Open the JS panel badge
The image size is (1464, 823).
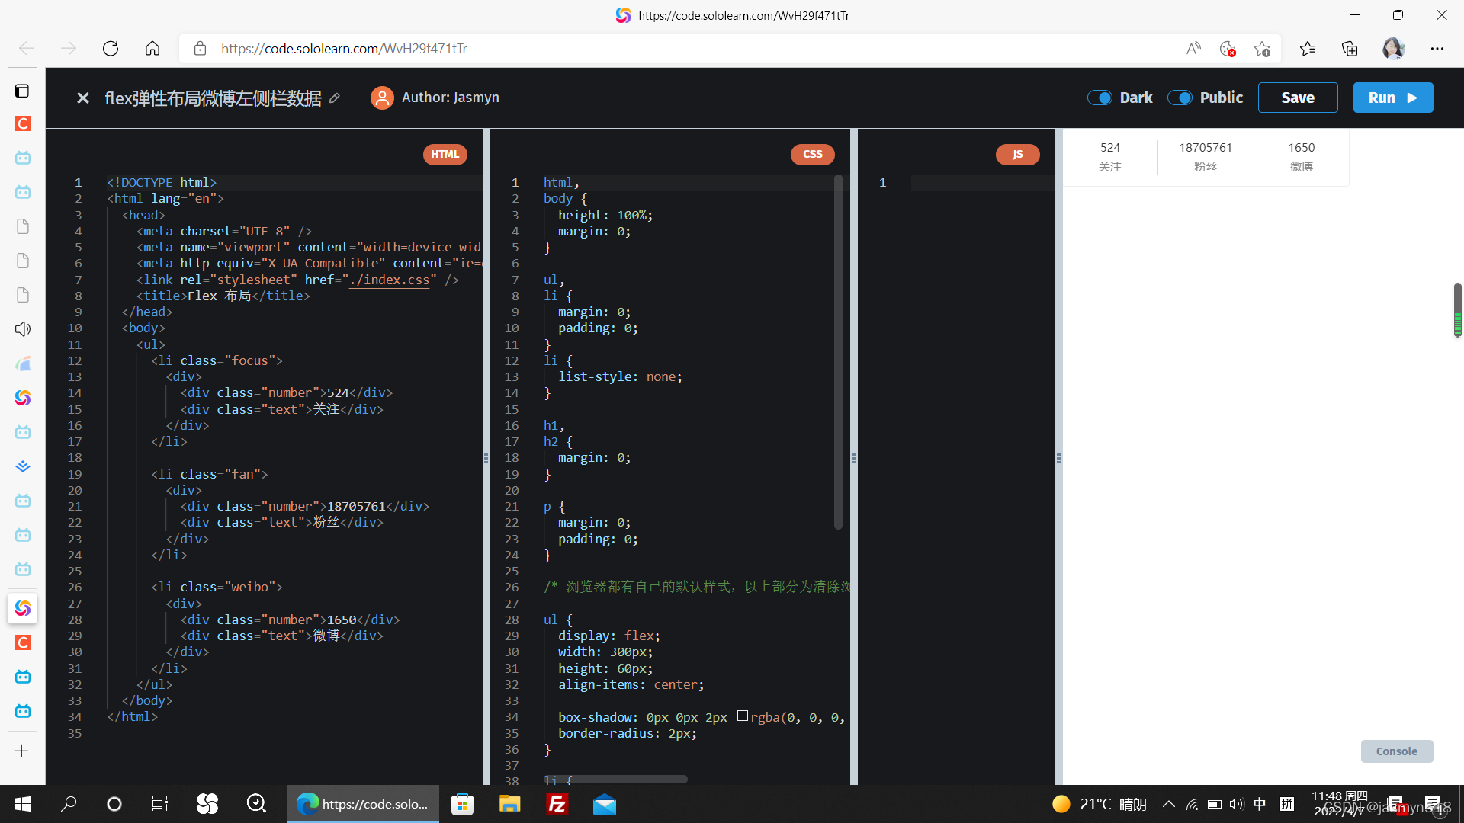(1017, 154)
